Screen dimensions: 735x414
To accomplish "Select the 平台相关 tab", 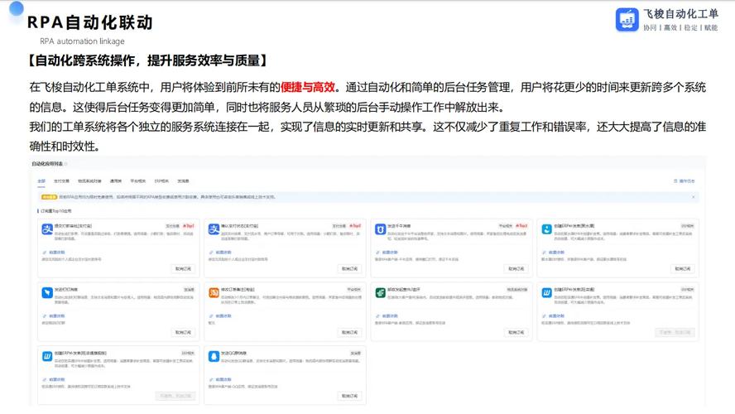I will (137, 181).
